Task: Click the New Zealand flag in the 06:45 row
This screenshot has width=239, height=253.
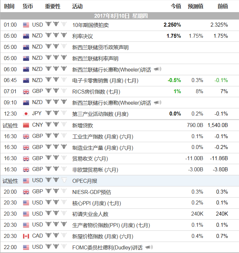Action: [x=26, y=80]
